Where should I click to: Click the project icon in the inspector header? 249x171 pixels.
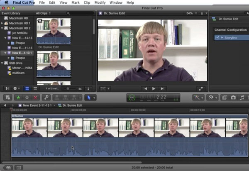tap(214, 19)
